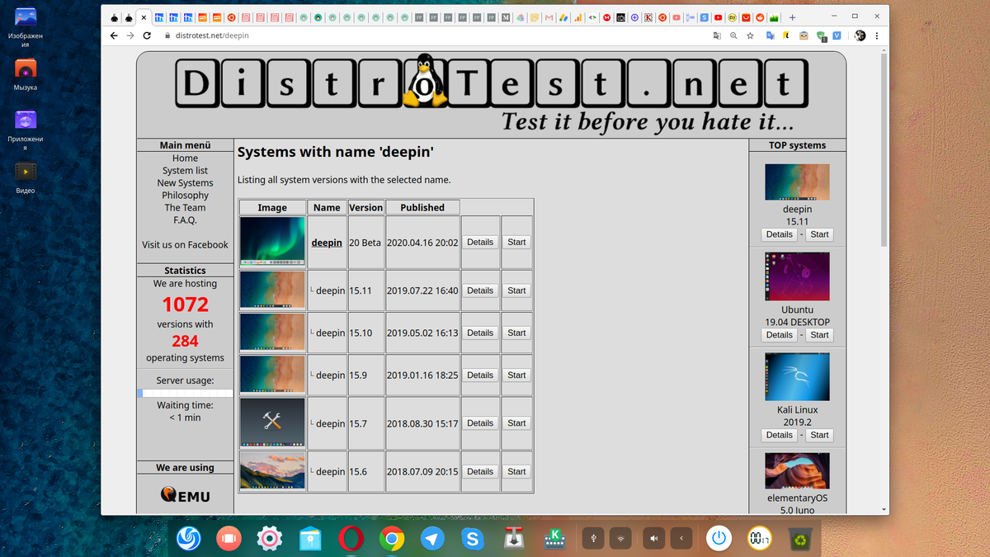Screen dimensions: 990x557
Task: Click deepin 15.6 mountain thumbnail
Action: tap(272, 471)
